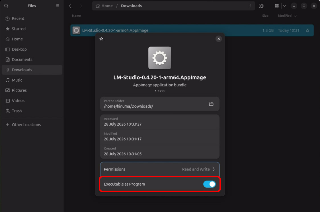Open Starred in sidebar
This screenshot has width=320, height=212.
click(32, 29)
